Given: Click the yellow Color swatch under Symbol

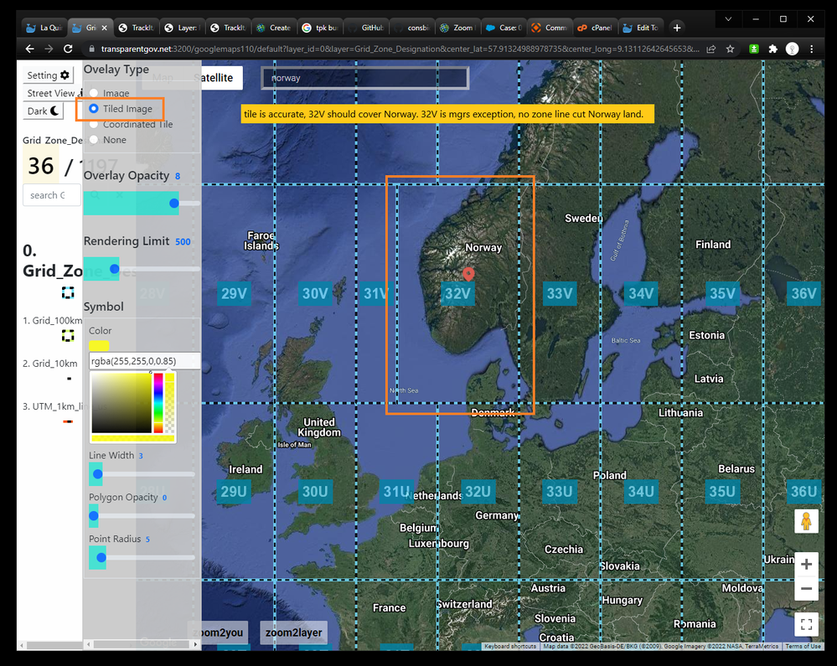Looking at the screenshot, I should click(x=99, y=345).
